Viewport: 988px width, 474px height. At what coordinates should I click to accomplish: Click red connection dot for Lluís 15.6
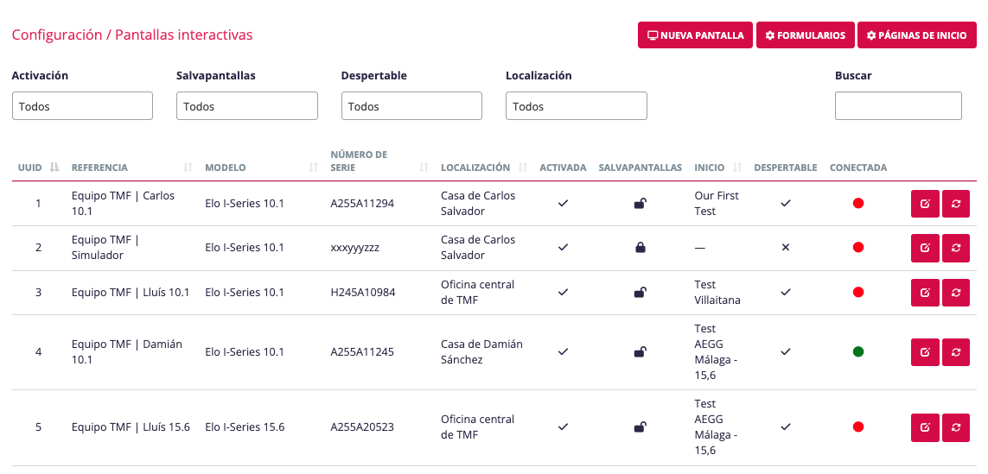tap(858, 427)
